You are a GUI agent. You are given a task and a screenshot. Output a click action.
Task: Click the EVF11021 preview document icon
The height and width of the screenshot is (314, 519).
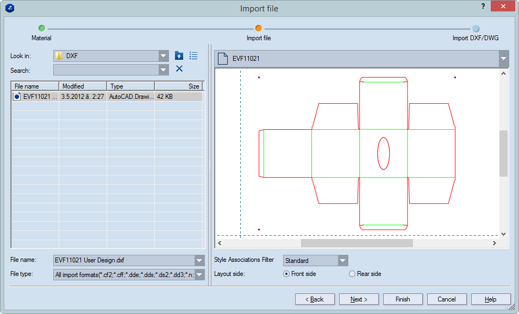[x=223, y=59]
